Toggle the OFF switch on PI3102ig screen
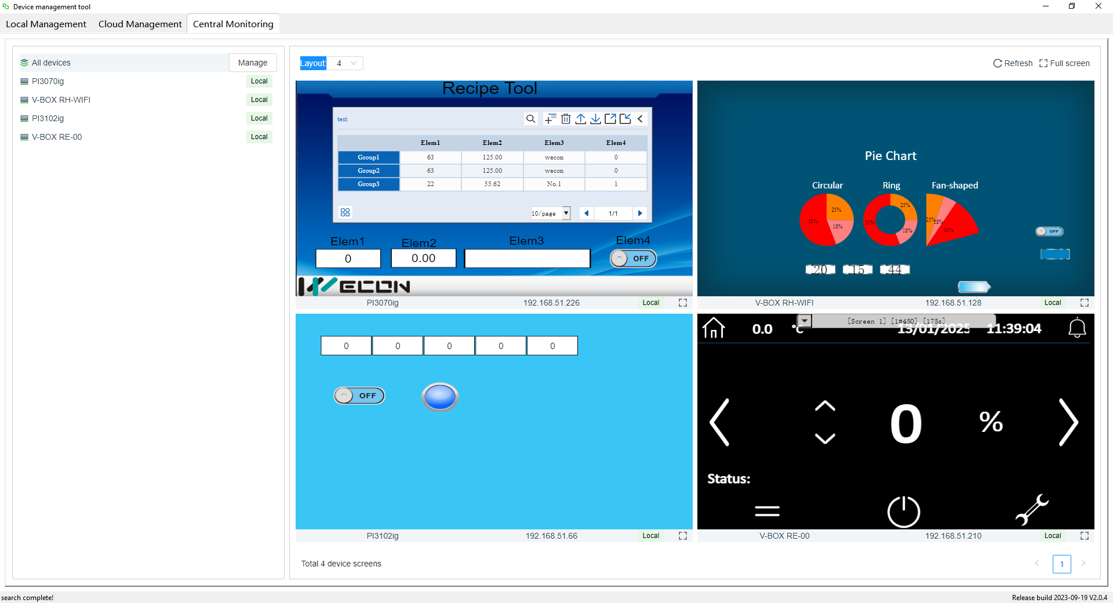This screenshot has height=603, width=1113. click(359, 395)
